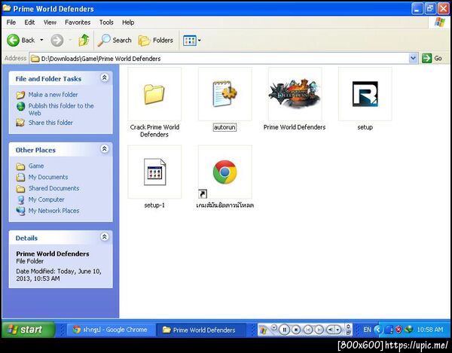The width and height of the screenshot is (452, 353).
Task: Open the Game folder link
Action: (x=36, y=166)
